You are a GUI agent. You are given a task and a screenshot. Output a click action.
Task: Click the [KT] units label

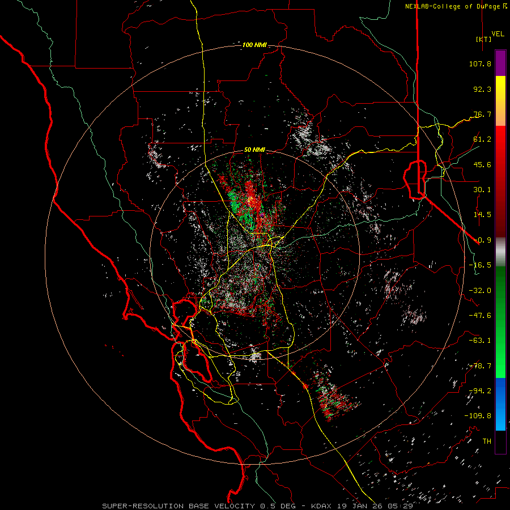click(x=483, y=39)
